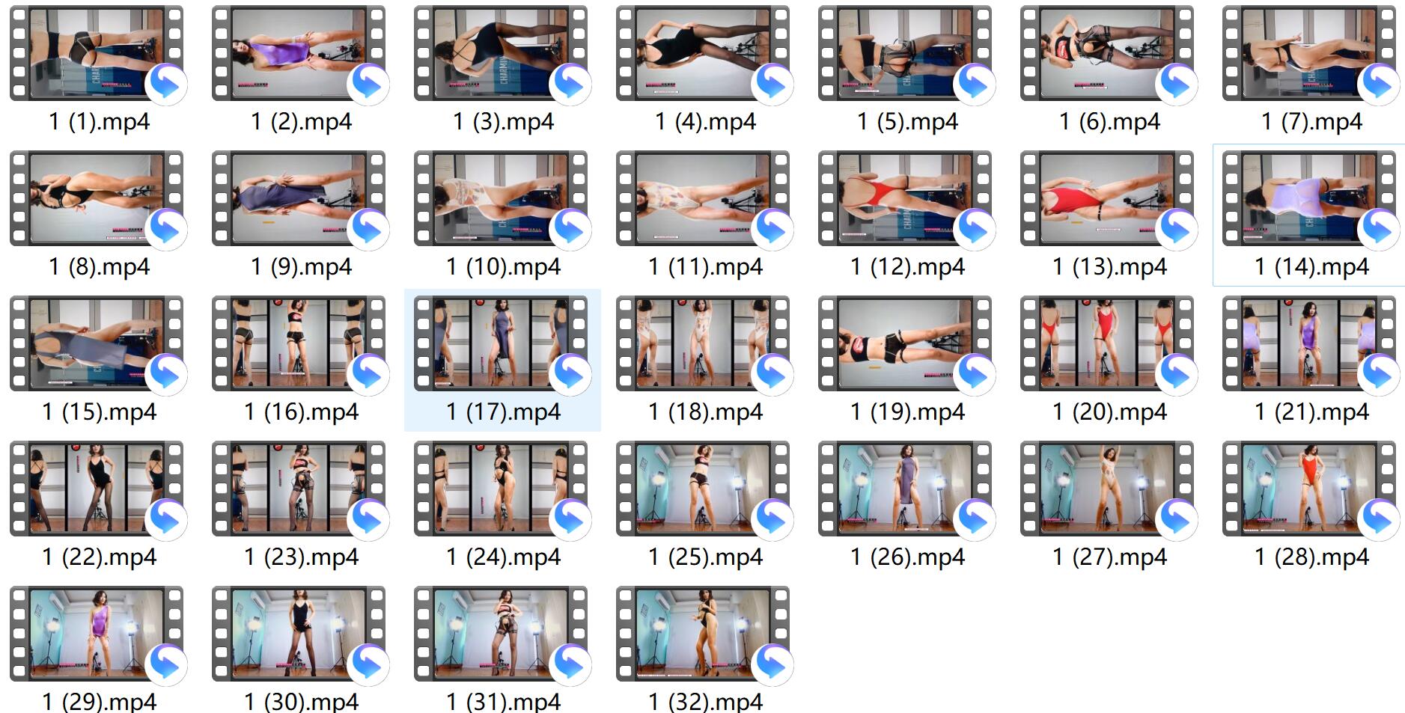Choose the file 1 (12).mp4
The height and width of the screenshot is (713, 1405).
(905, 199)
